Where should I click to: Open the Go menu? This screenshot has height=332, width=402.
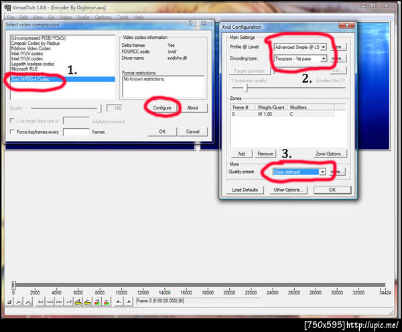click(x=52, y=17)
